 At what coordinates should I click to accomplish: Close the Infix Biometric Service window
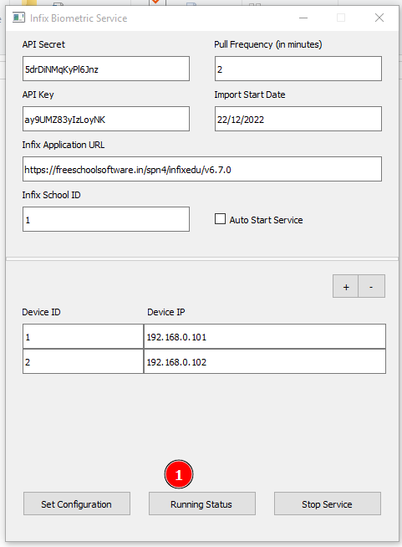[x=379, y=18]
